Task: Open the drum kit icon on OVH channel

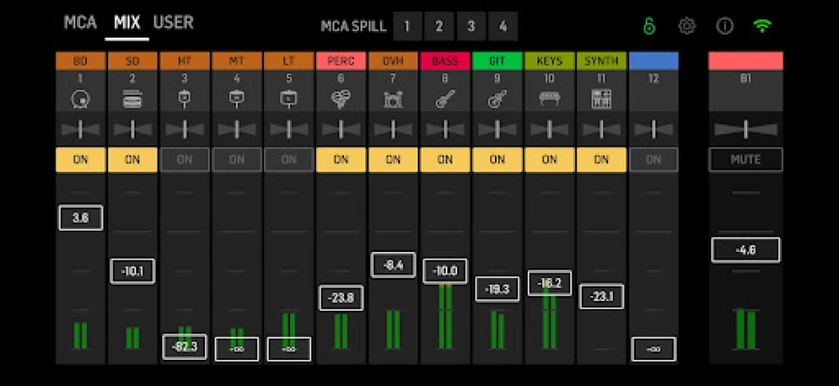Action: (392, 97)
